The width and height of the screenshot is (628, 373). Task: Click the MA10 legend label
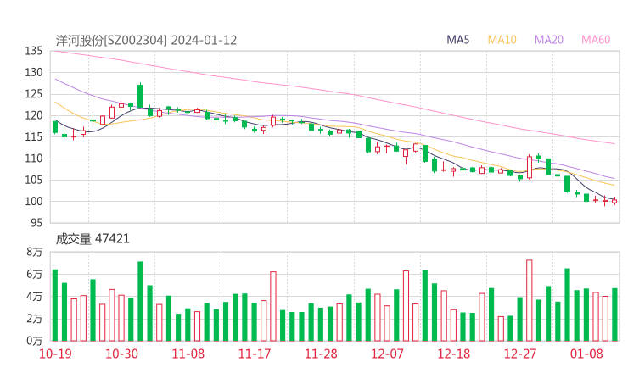[x=502, y=40]
